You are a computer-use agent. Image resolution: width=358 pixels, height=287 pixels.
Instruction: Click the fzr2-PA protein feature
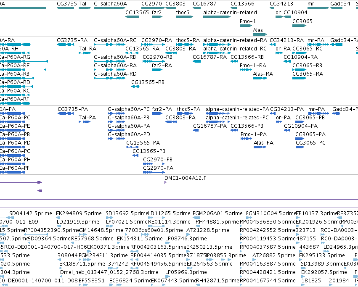pos(157,113)
